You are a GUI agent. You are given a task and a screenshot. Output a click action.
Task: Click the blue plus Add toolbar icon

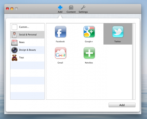click(x=60, y=7)
